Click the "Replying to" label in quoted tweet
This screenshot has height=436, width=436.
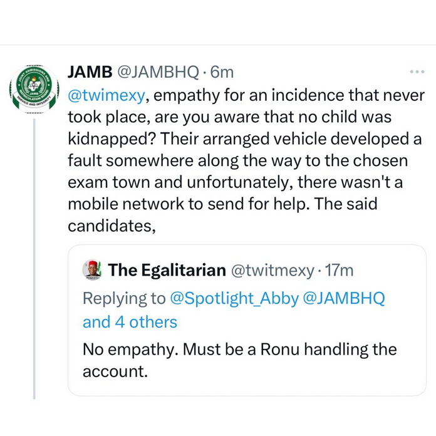pos(124,298)
